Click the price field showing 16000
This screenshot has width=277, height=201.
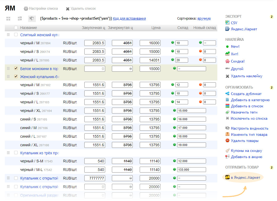pos(150,43)
